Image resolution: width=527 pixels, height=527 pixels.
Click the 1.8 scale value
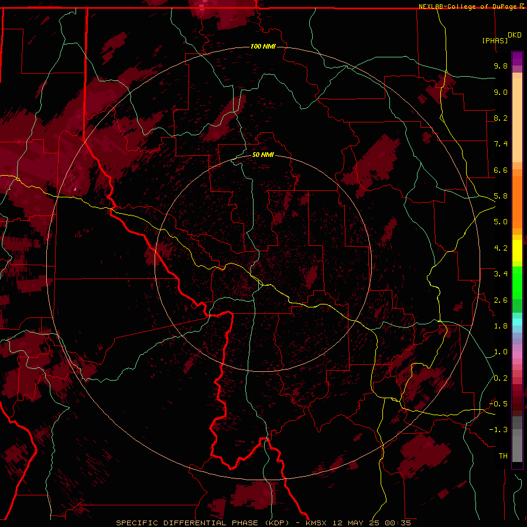[x=501, y=326]
